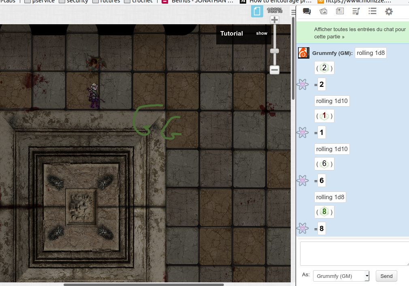Click the quantum roll icon beside result 2

pyautogui.click(x=302, y=84)
